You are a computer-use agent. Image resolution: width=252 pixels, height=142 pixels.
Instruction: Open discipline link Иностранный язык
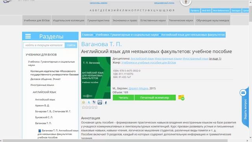[195, 59]
